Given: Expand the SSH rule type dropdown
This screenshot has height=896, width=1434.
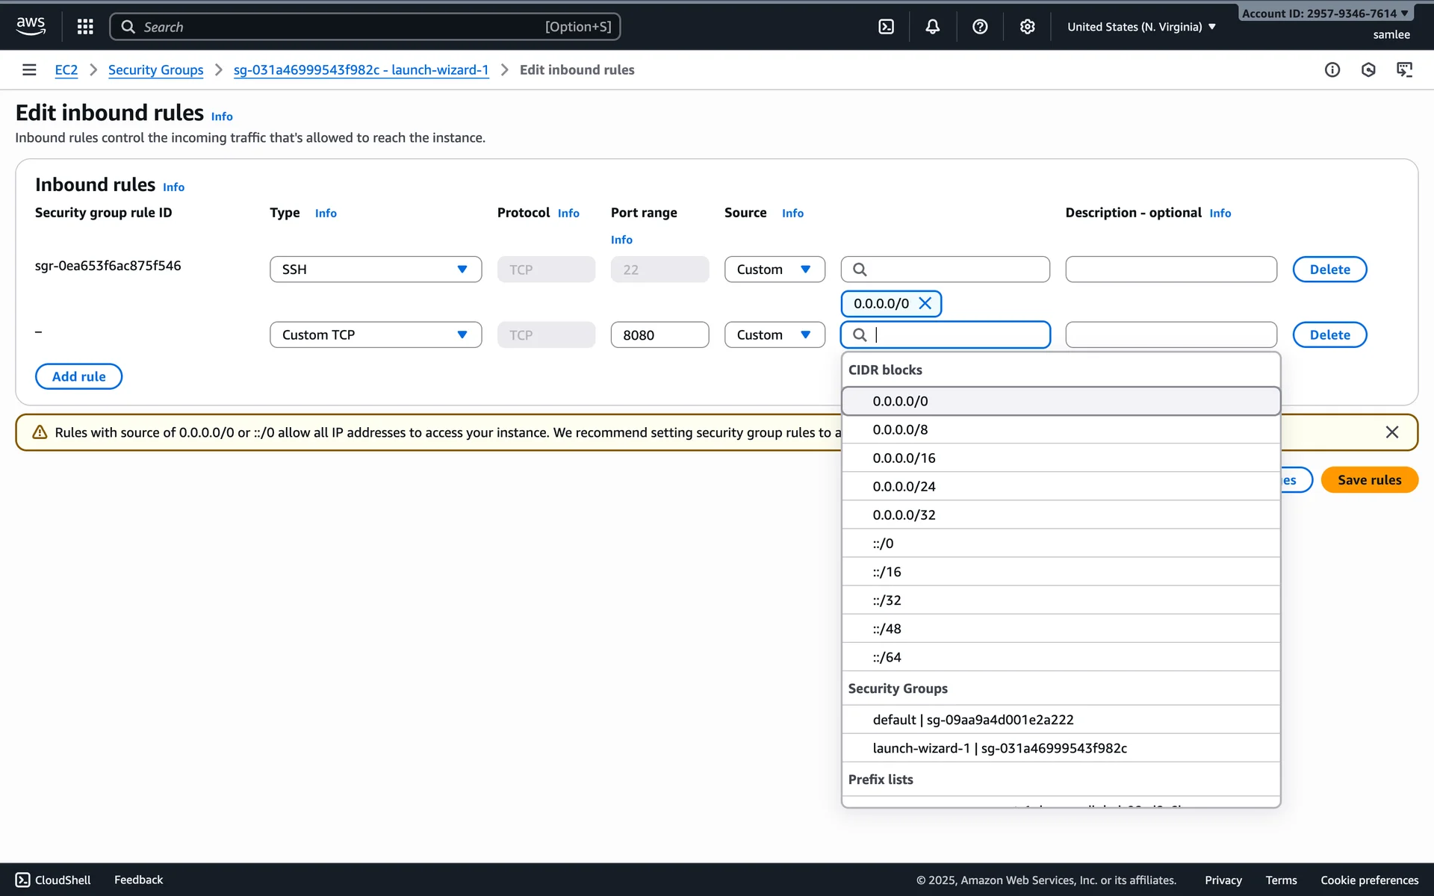Looking at the screenshot, I should point(375,270).
